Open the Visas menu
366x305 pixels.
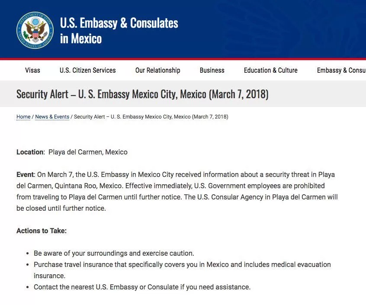[32, 70]
